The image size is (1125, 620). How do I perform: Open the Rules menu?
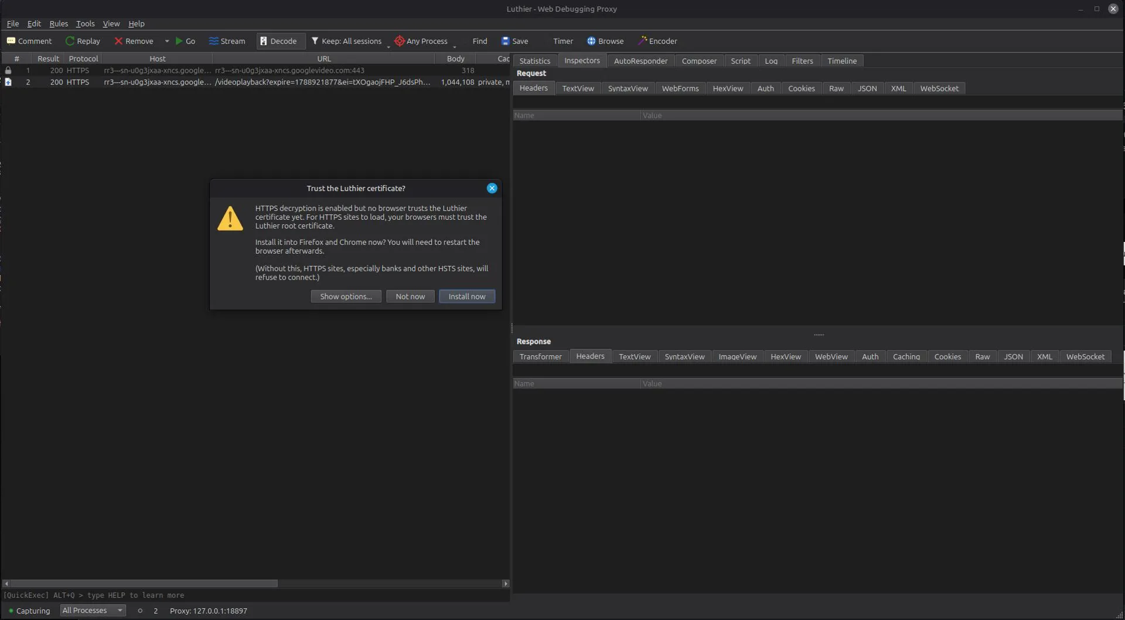pyautogui.click(x=59, y=24)
